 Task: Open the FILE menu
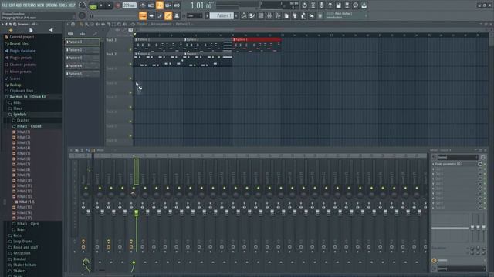click(5, 5)
